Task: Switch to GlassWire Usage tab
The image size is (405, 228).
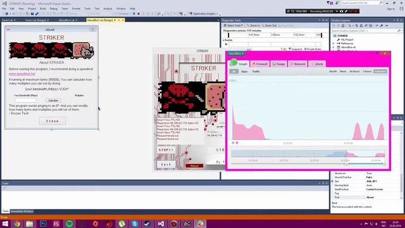Action: pyautogui.click(x=278, y=64)
